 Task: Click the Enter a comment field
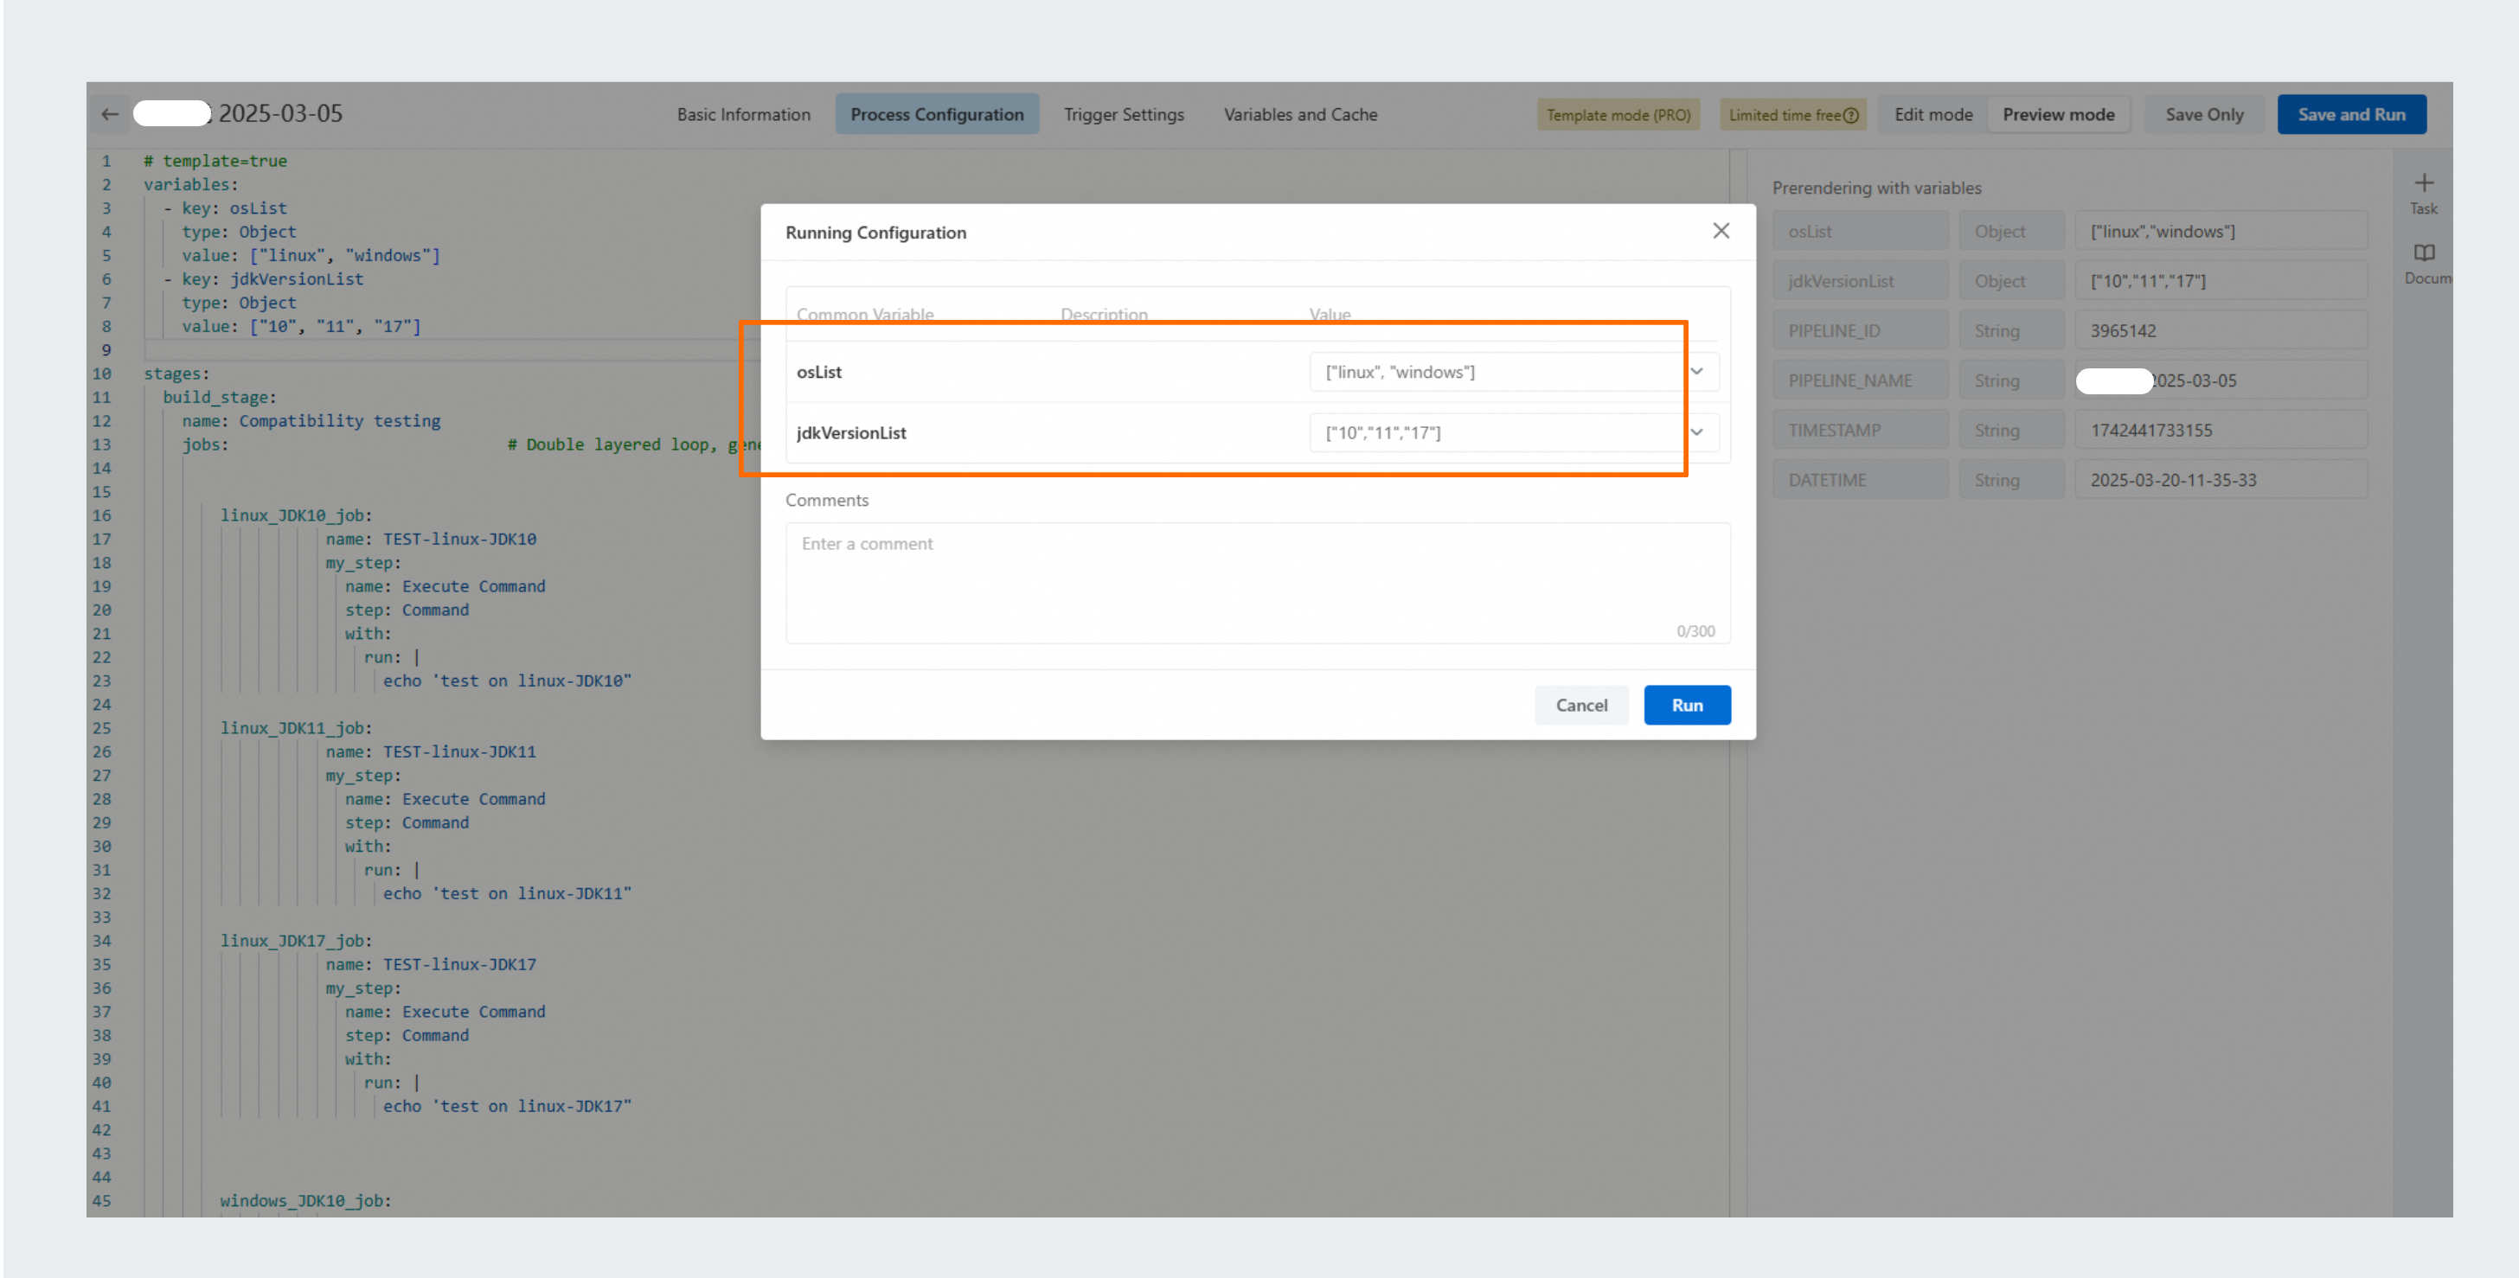click(1258, 583)
